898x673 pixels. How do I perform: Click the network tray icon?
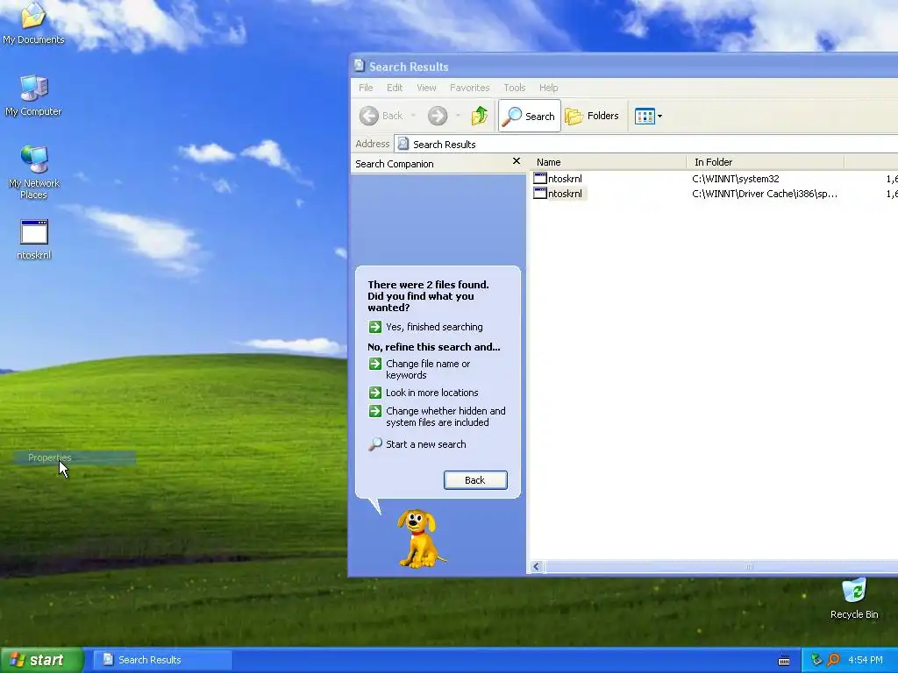point(816,660)
